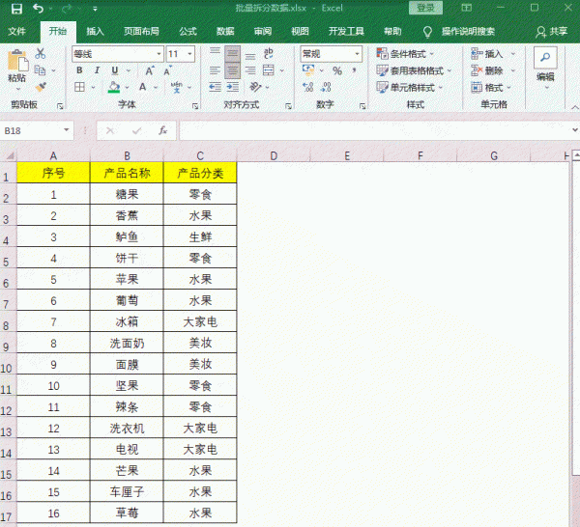Select the 产品分类 header cell
Screen dimensions: 580x527
(x=200, y=173)
